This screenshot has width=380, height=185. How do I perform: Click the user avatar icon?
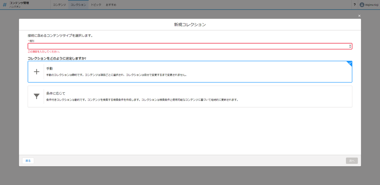362,5
